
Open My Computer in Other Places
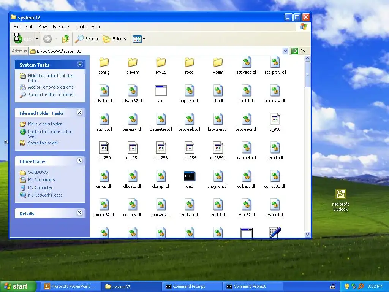coord(40,187)
